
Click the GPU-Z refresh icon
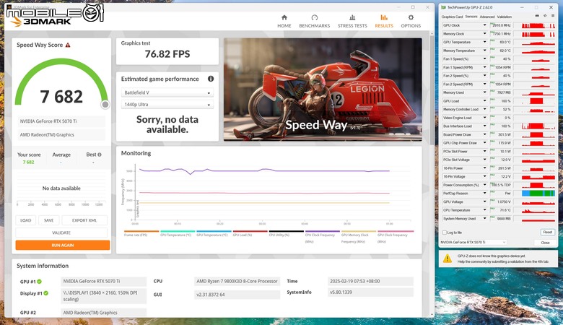click(545, 16)
